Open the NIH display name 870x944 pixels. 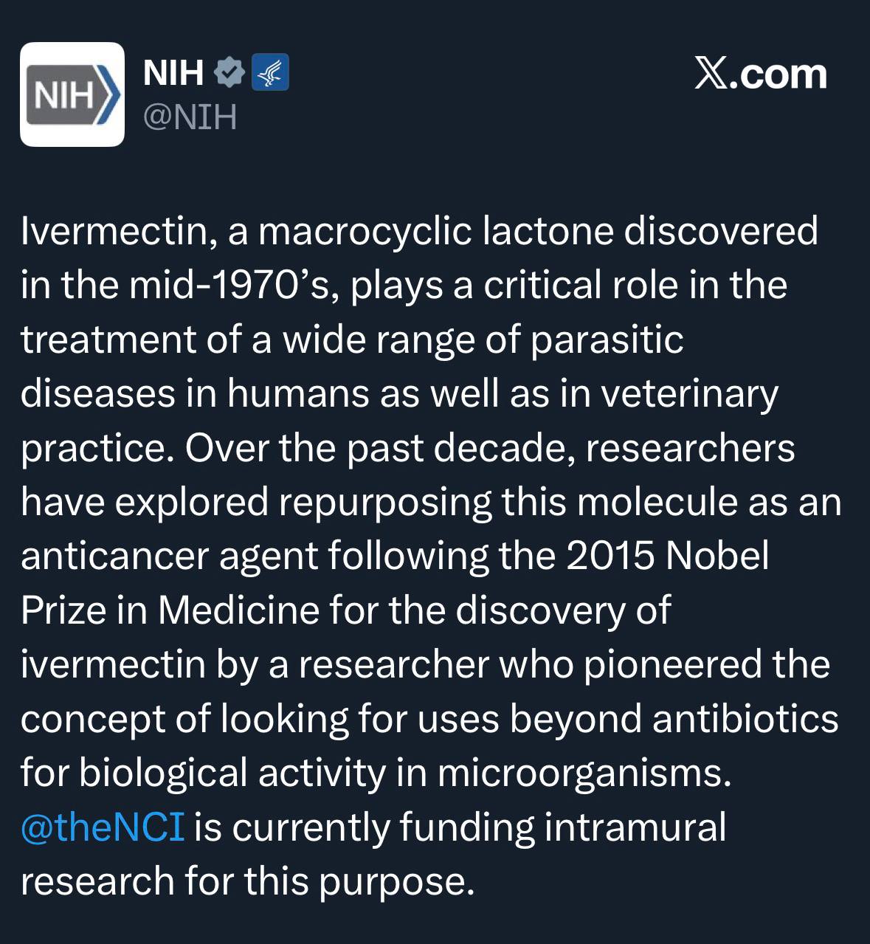(173, 72)
